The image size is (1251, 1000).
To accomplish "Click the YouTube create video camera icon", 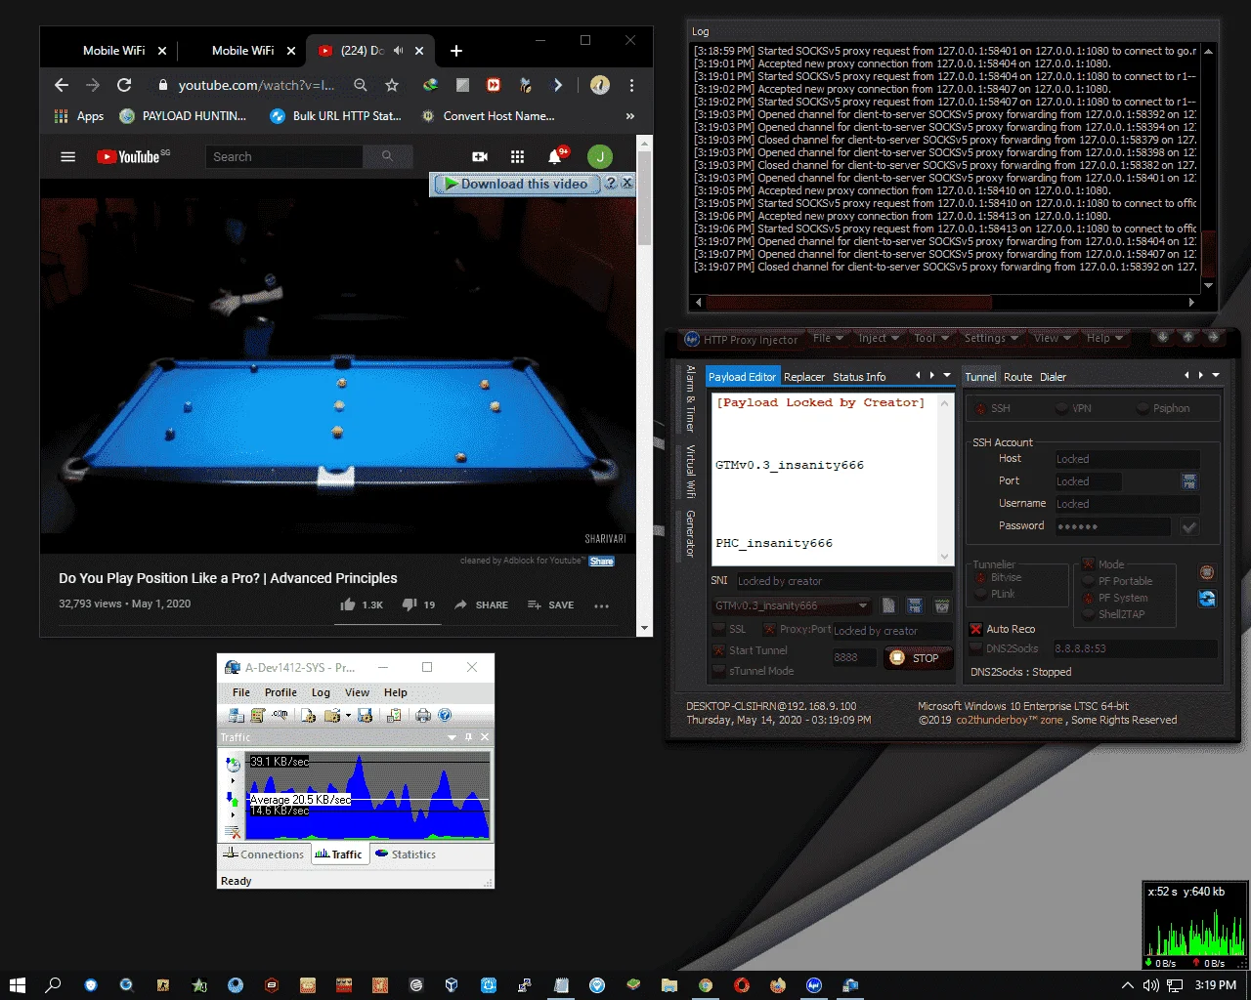I will tap(480, 156).
